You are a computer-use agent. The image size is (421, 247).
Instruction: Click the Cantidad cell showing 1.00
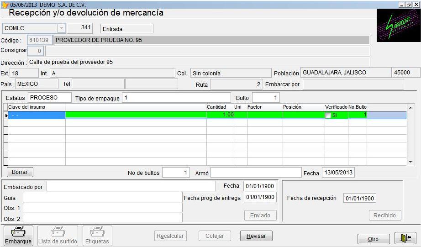(x=220, y=115)
